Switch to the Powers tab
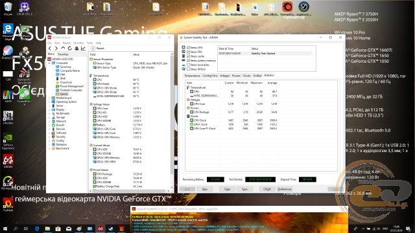415x233 pixels. (236, 76)
